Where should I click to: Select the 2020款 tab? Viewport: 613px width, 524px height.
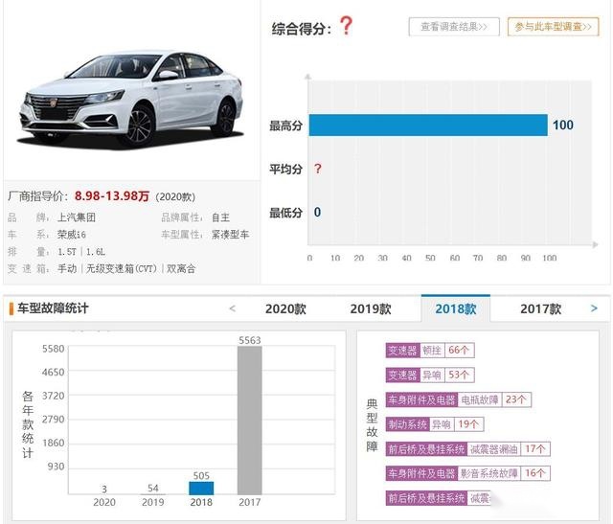pyautogui.click(x=285, y=308)
